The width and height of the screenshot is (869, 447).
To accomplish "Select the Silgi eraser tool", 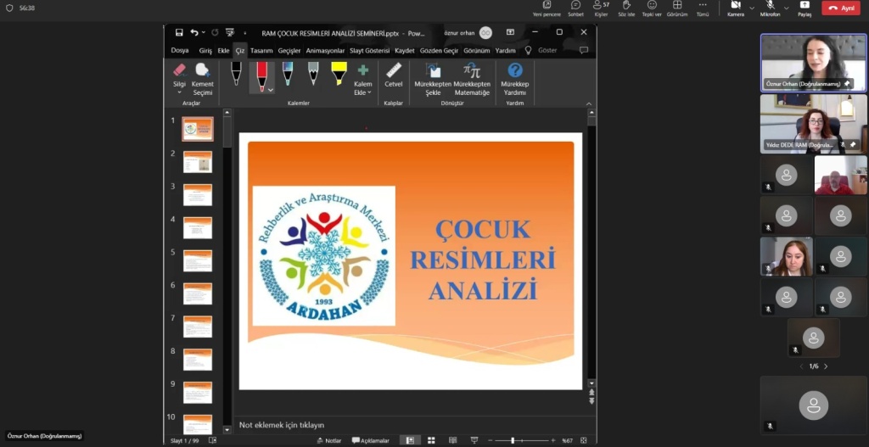I will coord(179,75).
